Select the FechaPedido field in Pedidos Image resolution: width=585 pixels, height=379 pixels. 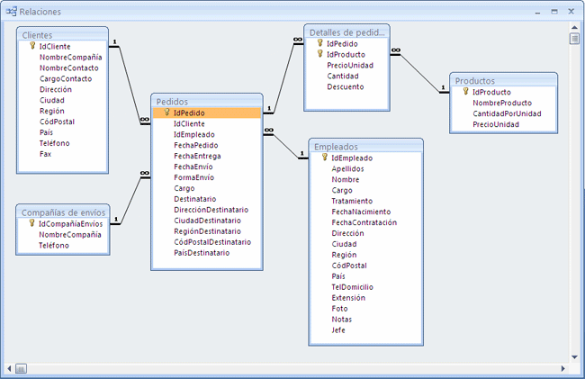tap(194, 145)
